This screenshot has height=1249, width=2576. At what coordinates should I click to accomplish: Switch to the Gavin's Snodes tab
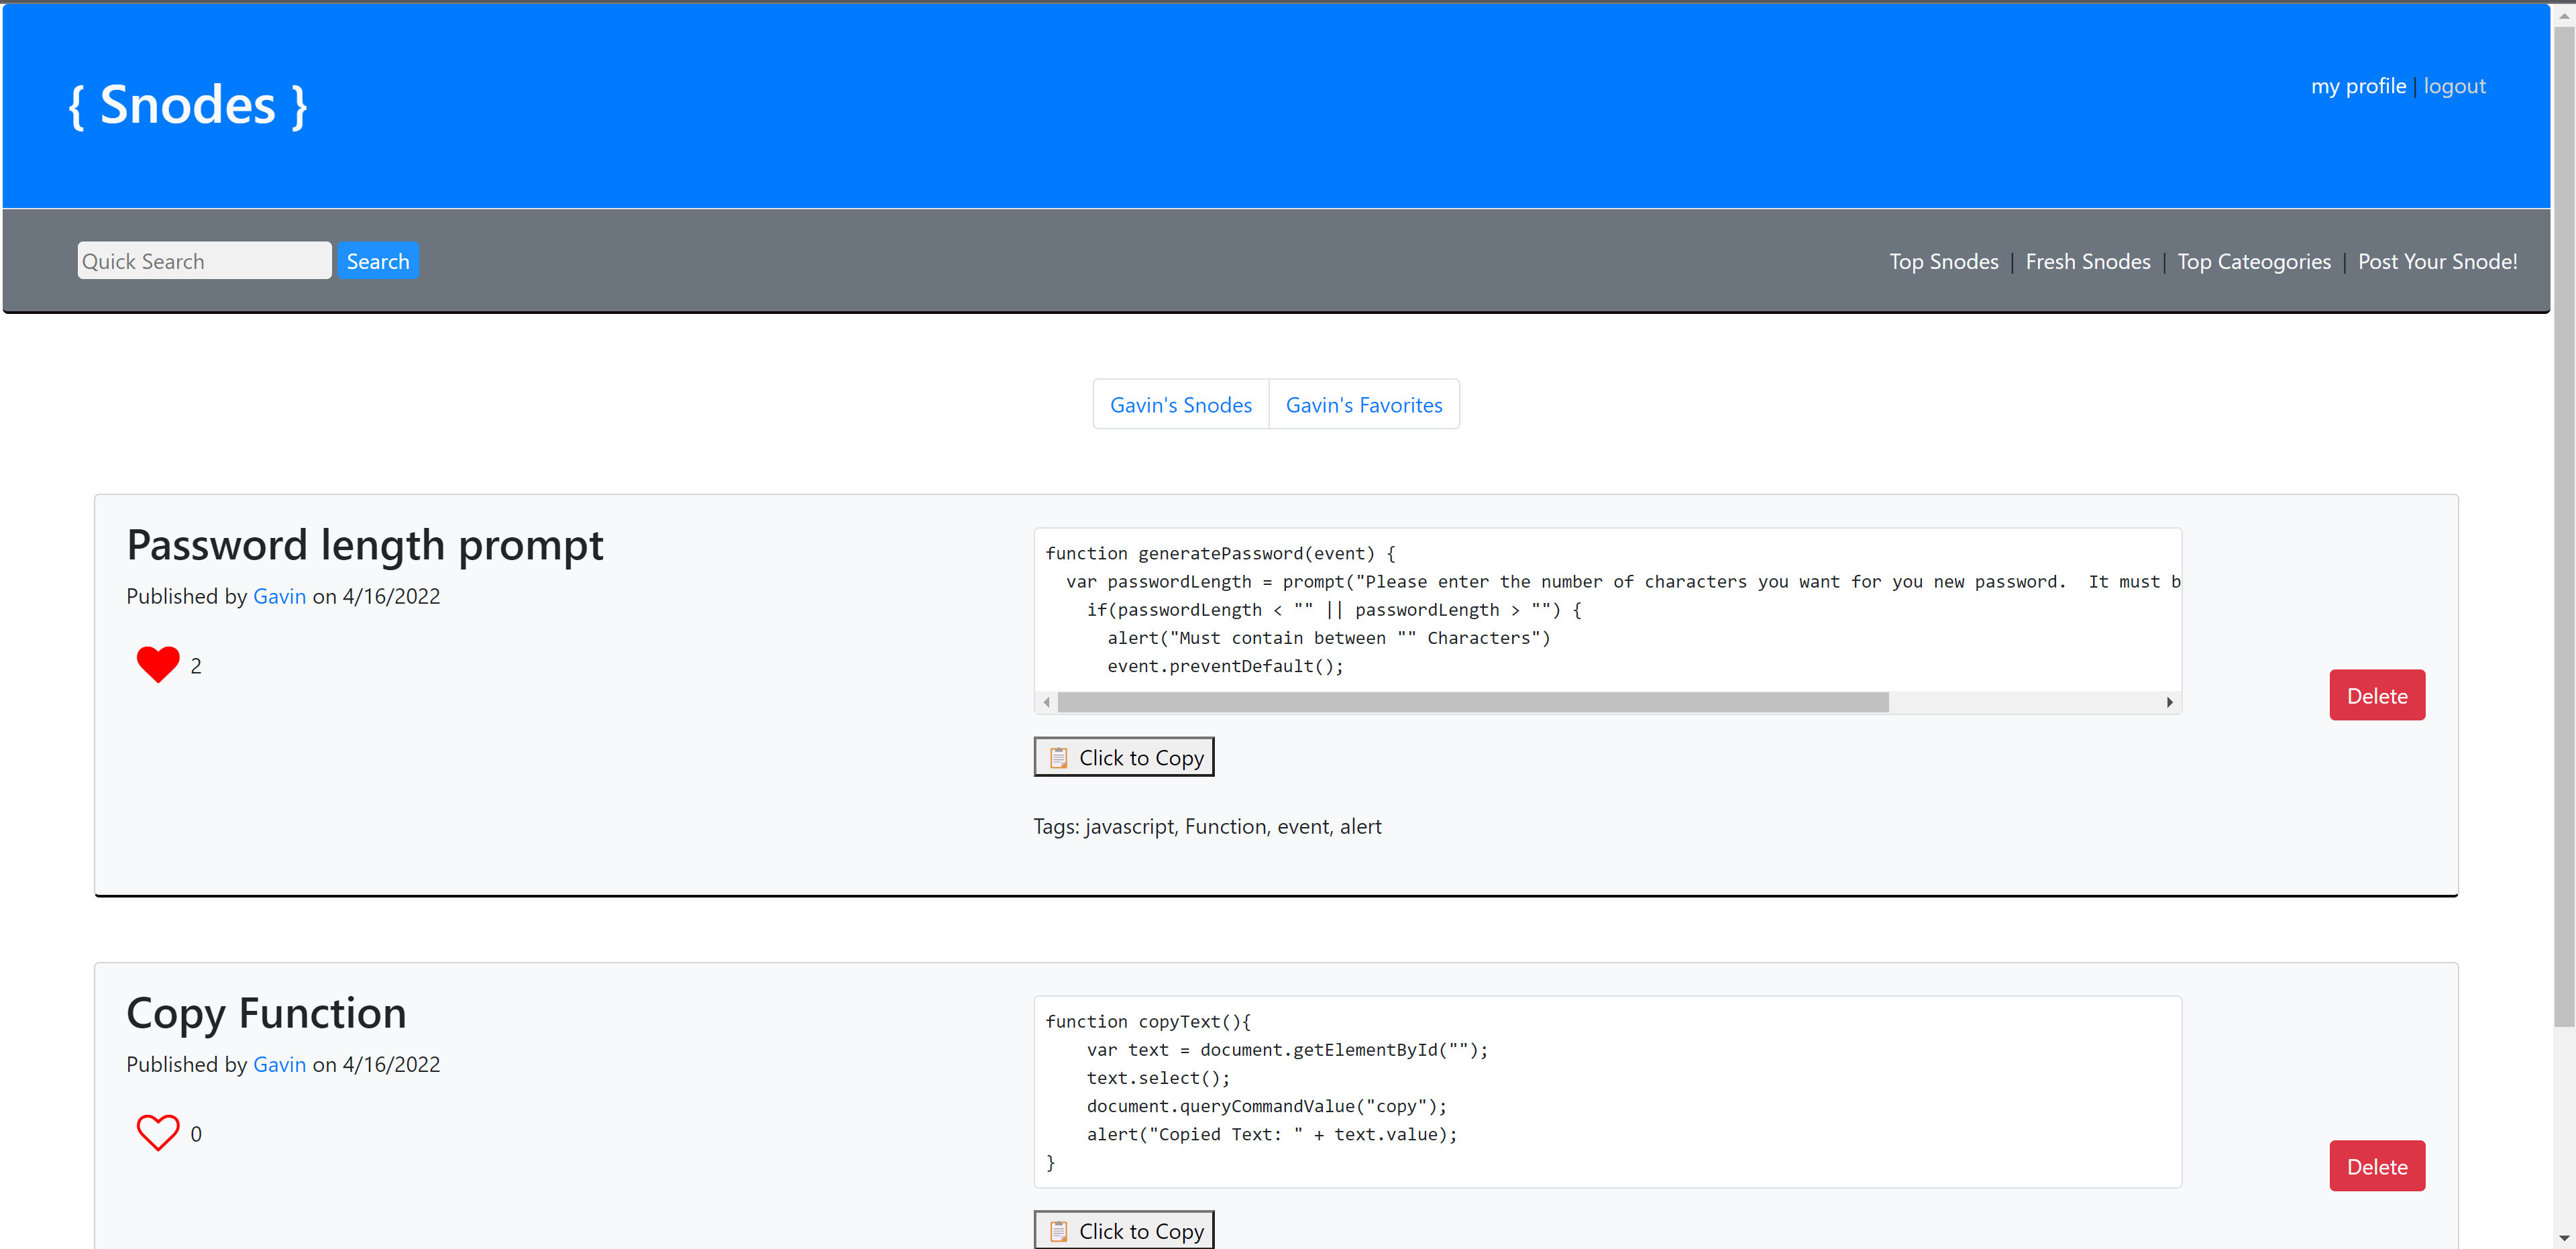[1180, 404]
